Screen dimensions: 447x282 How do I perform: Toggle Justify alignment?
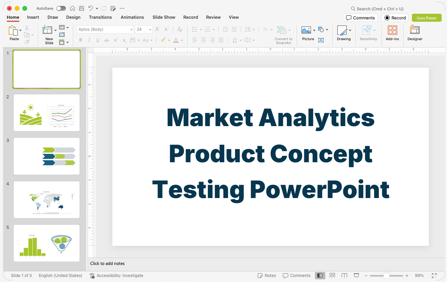pos(221,40)
